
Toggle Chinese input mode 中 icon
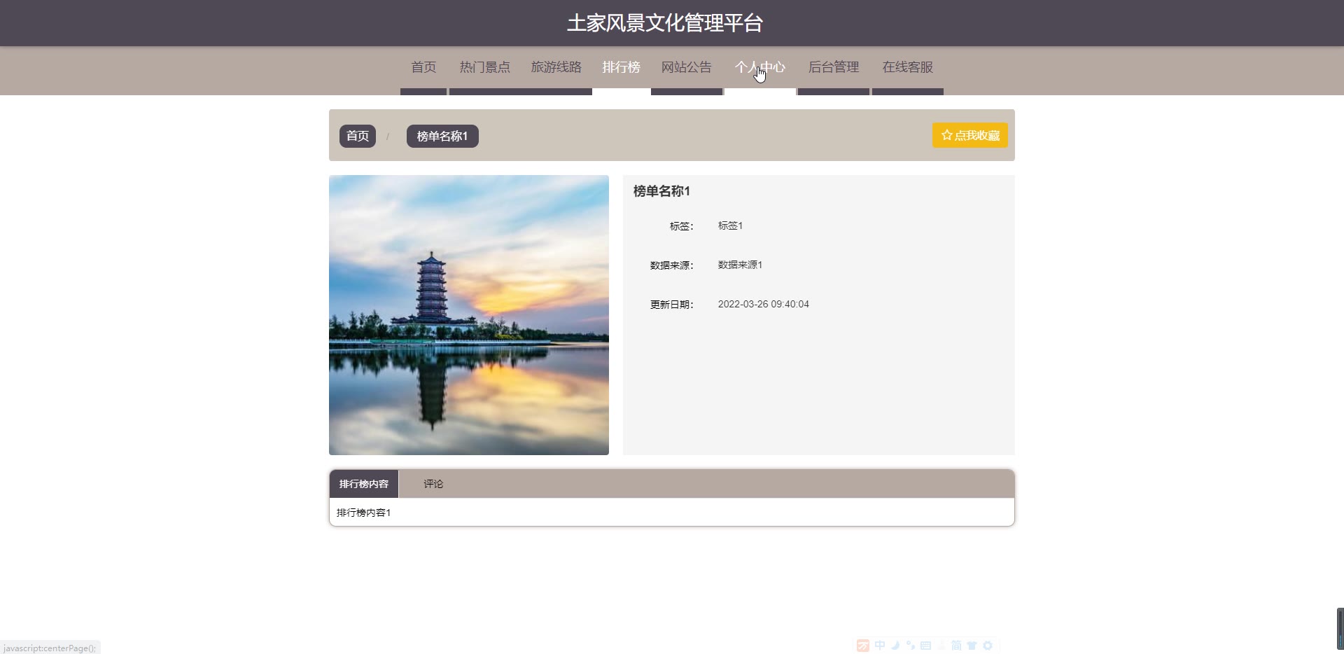point(880,646)
